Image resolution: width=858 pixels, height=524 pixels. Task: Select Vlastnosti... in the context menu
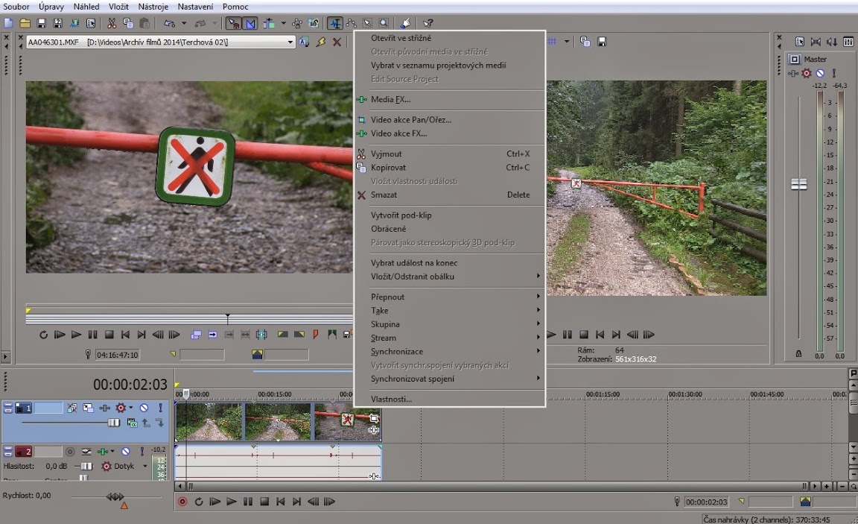tap(391, 399)
